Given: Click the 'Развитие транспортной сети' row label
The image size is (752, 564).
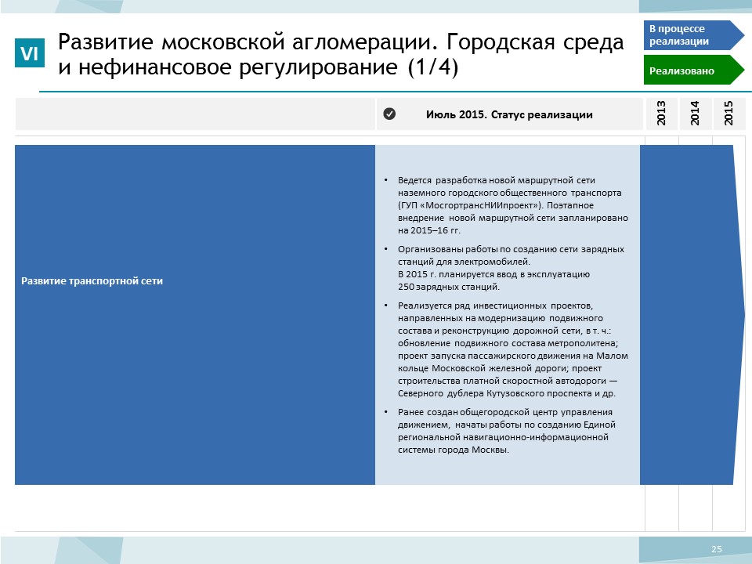Looking at the screenshot, I should click(x=92, y=281).
